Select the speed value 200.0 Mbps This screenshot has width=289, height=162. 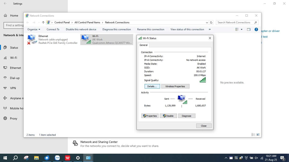click(x=200, y=75)
